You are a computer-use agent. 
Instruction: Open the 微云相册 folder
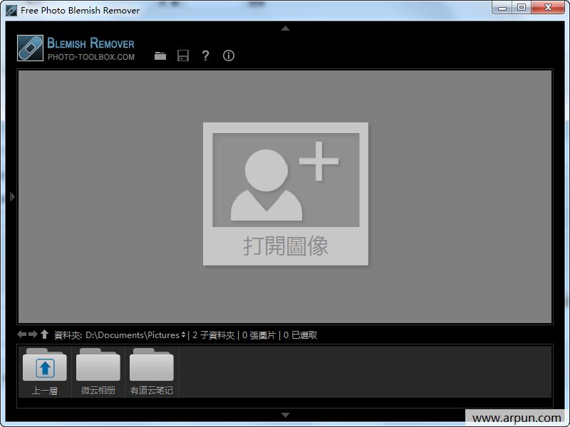[98, 371]
